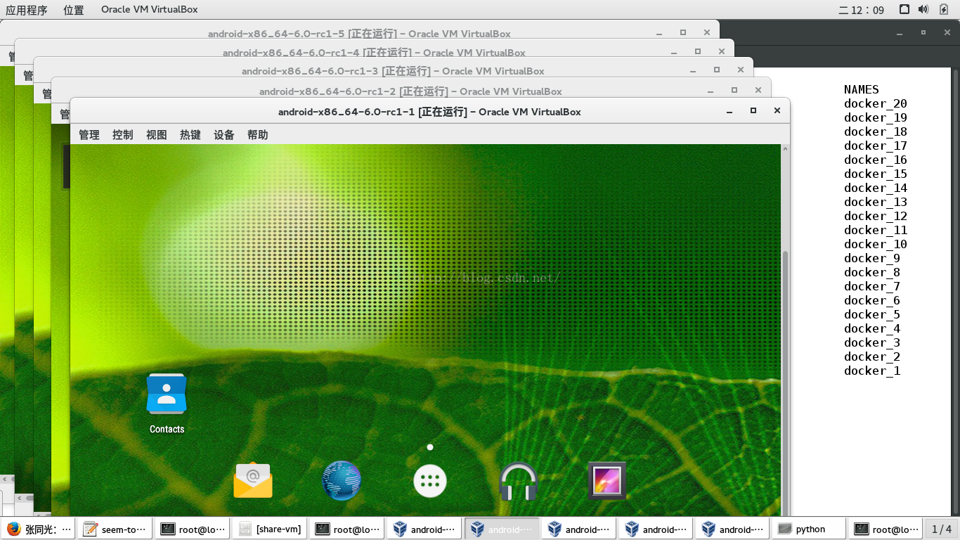Click docker_1 in the terminal list
Screen dimensions: 960x540
pos(872,371)
